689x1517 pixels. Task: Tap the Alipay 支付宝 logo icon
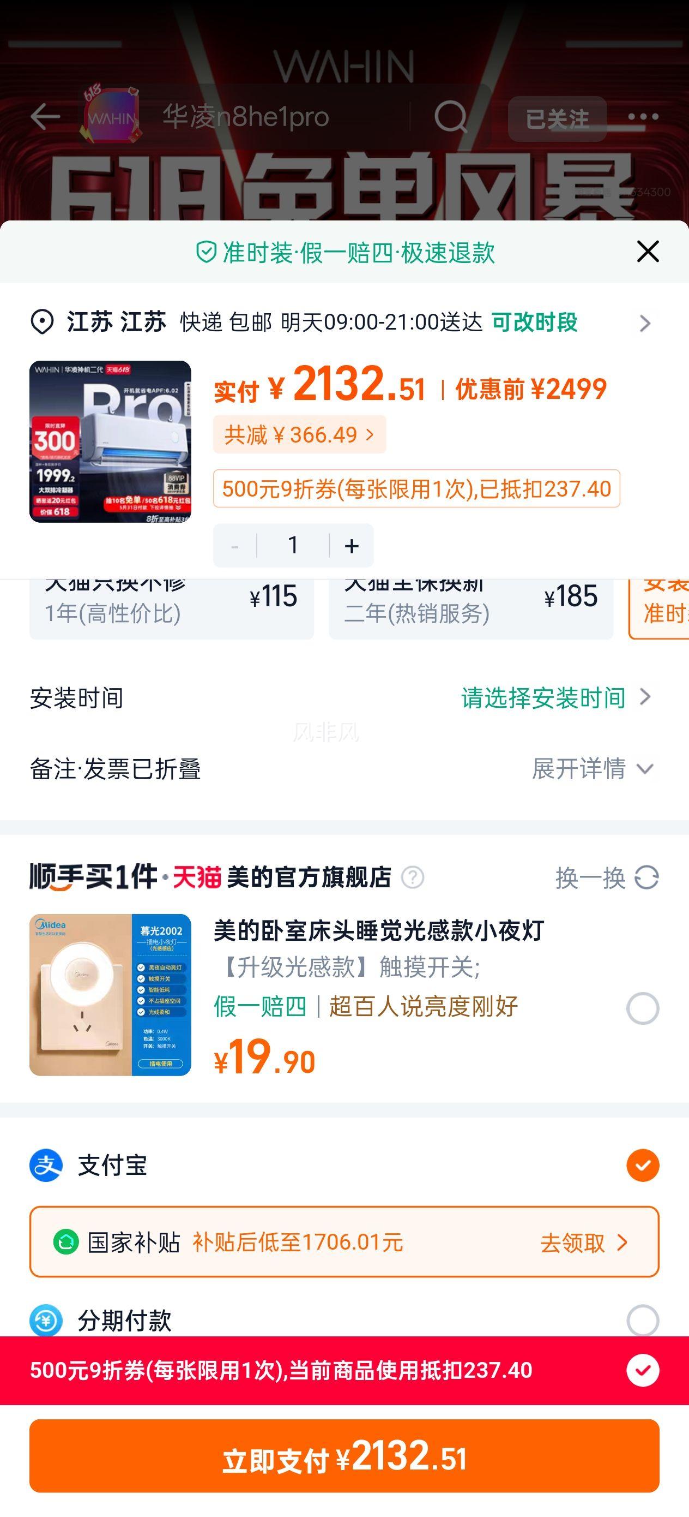tap(46, 1165)
